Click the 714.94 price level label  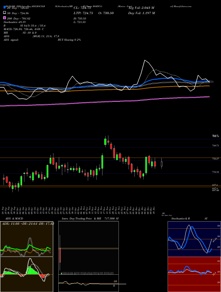click(x=216, y=172)
